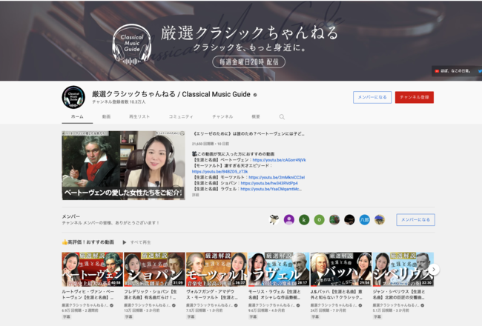
Task: Click the flower-photo member avatar
Action: click(x=334, y=220)
